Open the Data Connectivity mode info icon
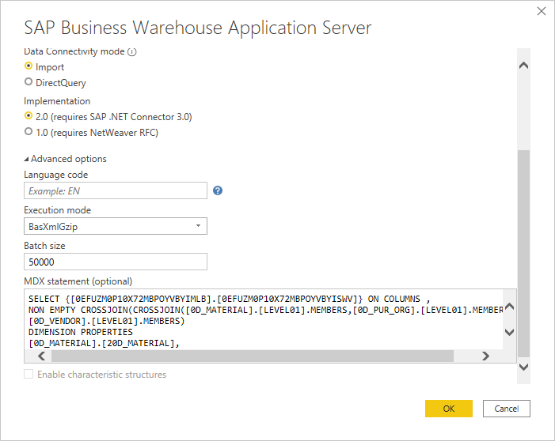This screenshot has width=555, height=441. pyautogui.click(x=132, y=52)
